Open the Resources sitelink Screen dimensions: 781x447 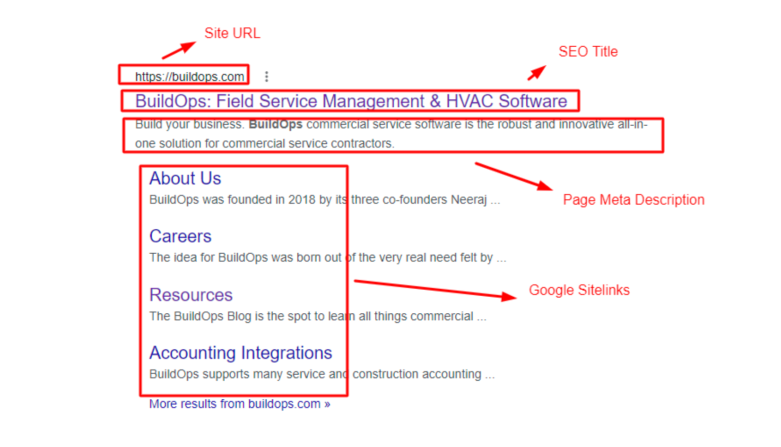[191, 295]
